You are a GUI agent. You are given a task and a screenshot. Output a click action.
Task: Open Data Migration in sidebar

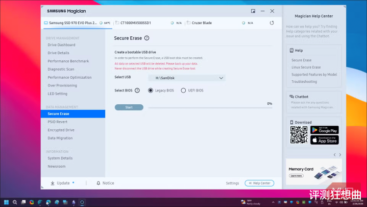point(60,138)
